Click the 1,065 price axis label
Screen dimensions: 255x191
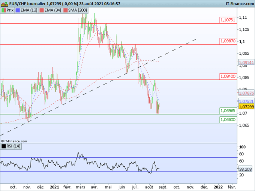pyautogui.click(x=244, y=125)
